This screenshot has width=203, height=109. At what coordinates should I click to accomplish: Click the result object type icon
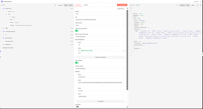pyautogui.click(x=6, y=14)
